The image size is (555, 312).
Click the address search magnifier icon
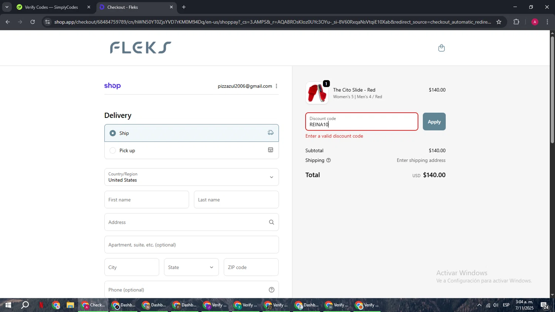coord(272,222)
